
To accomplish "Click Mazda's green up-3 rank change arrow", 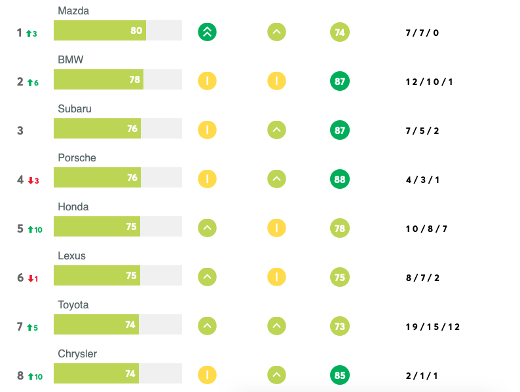I will (x=31, y=33).
